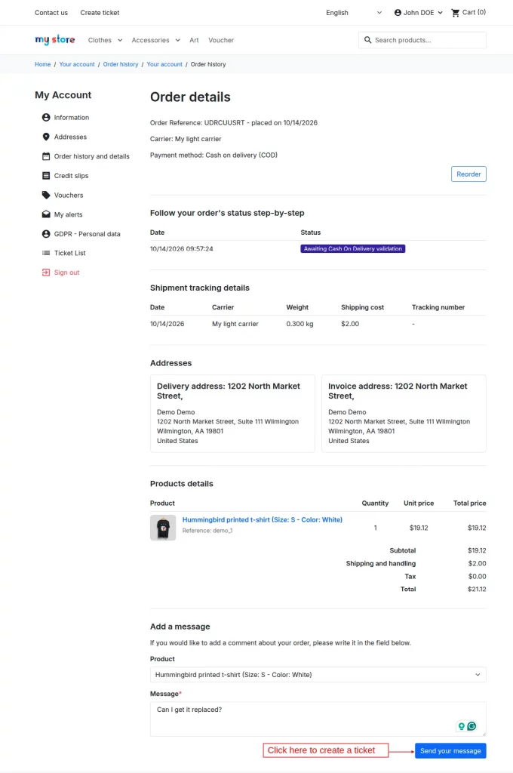Open the English language dropdown
The height and width of the screenshot is (773, 513).
354,13
